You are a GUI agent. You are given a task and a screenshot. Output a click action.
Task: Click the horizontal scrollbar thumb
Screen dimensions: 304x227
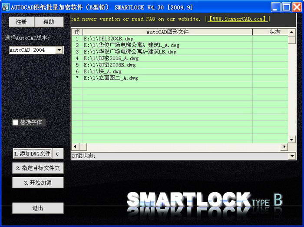coord(83,147)
